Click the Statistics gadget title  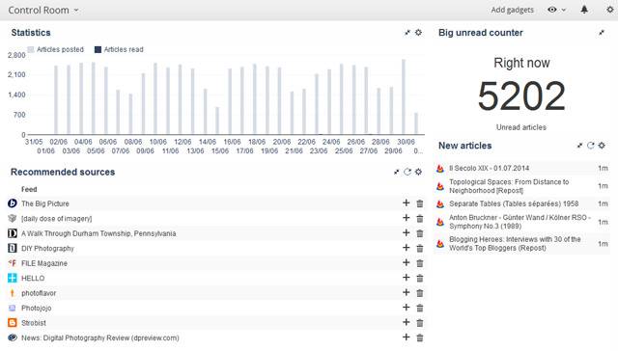coord(31,33)
